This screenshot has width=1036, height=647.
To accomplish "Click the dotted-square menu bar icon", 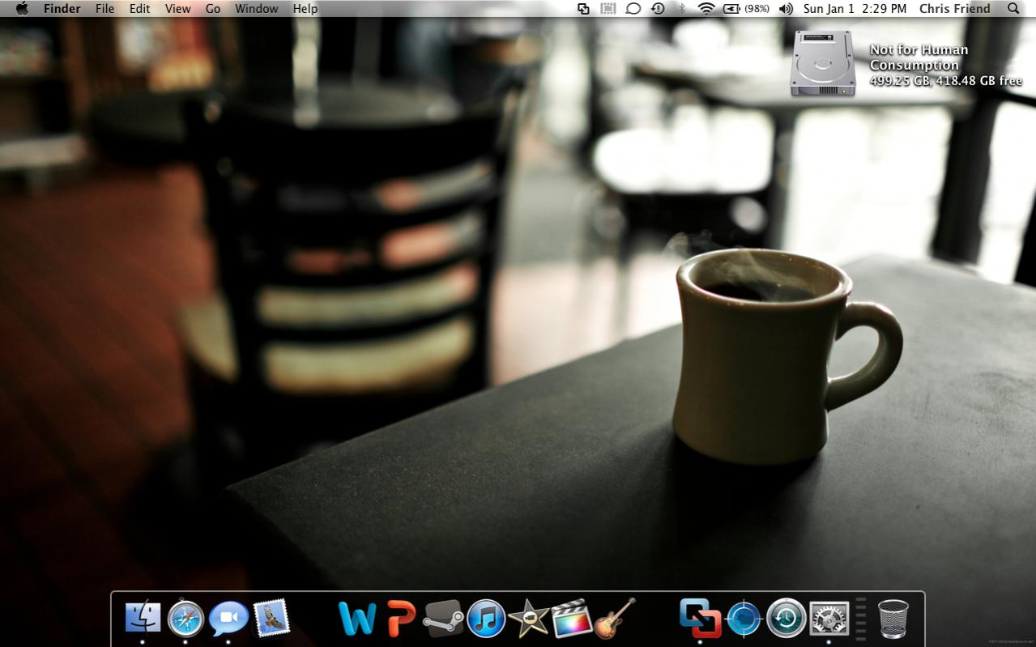I will (x=608, y=9).
